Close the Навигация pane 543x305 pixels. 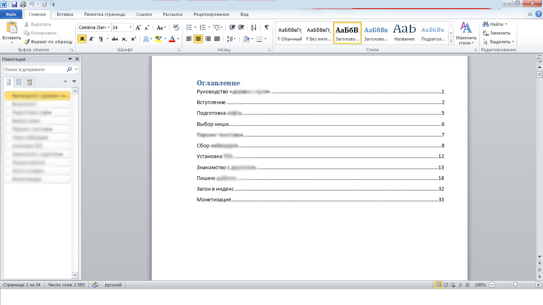(77, 59)
